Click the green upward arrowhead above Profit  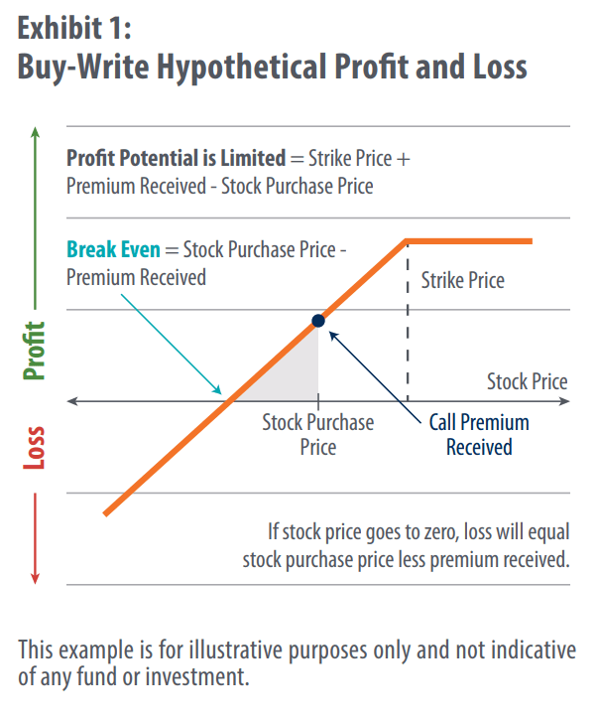point(36,133)
